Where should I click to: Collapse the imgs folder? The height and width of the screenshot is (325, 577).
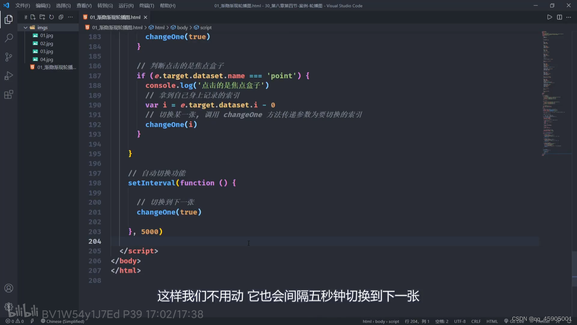[x=25, y=27]
